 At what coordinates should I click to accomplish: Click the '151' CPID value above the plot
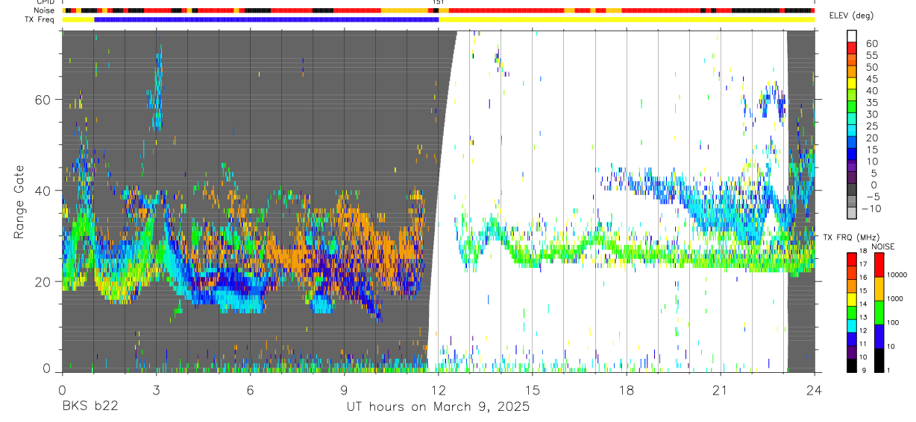439,3
